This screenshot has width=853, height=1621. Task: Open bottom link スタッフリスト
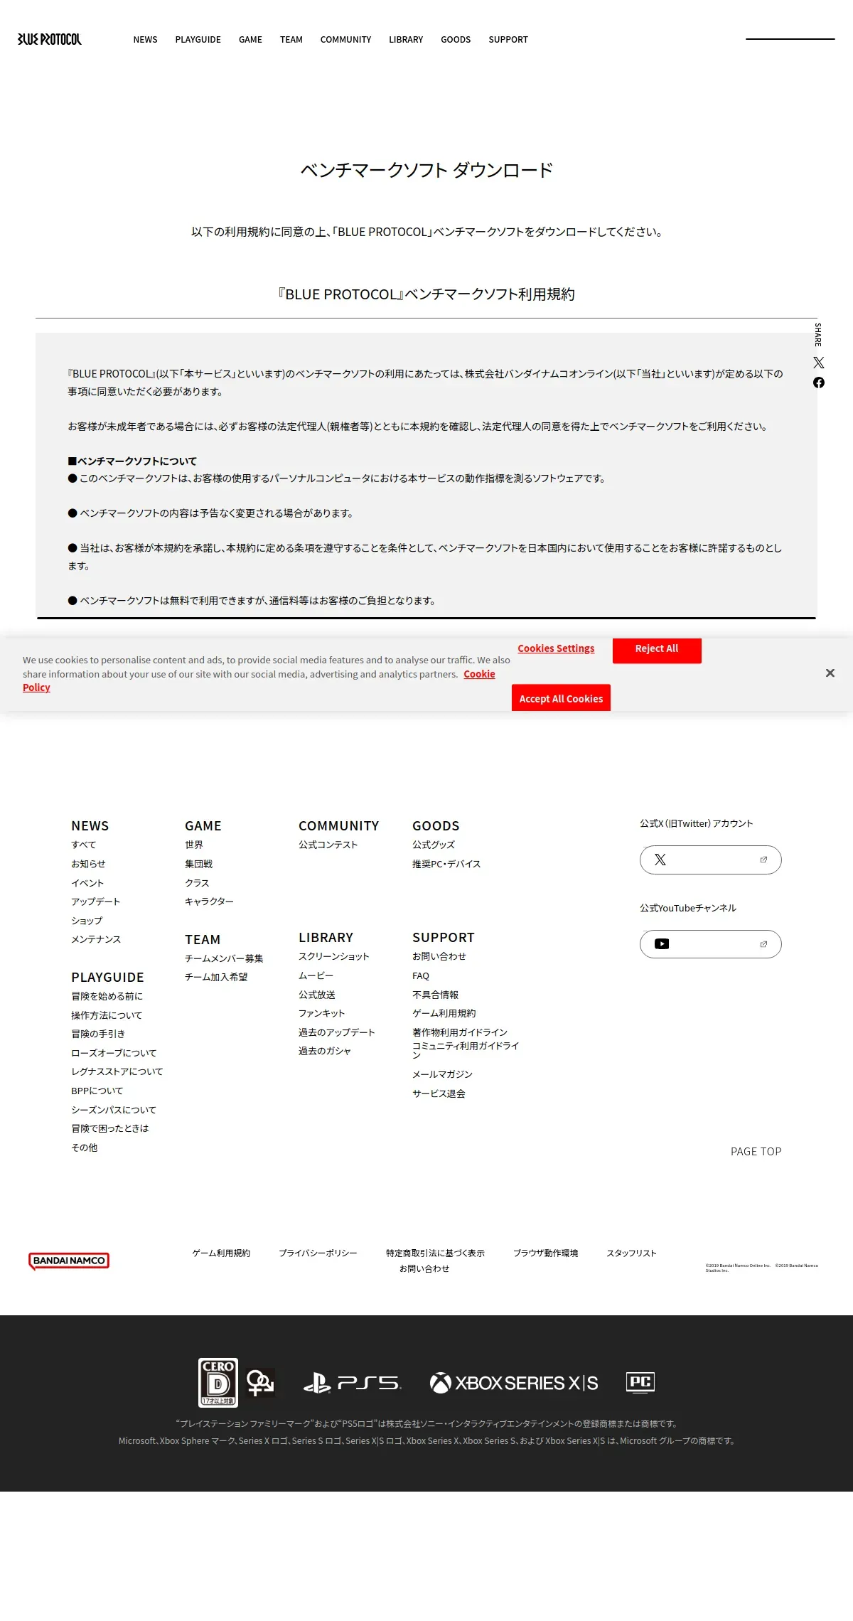pyautogui.click(x=631, y=1253)
